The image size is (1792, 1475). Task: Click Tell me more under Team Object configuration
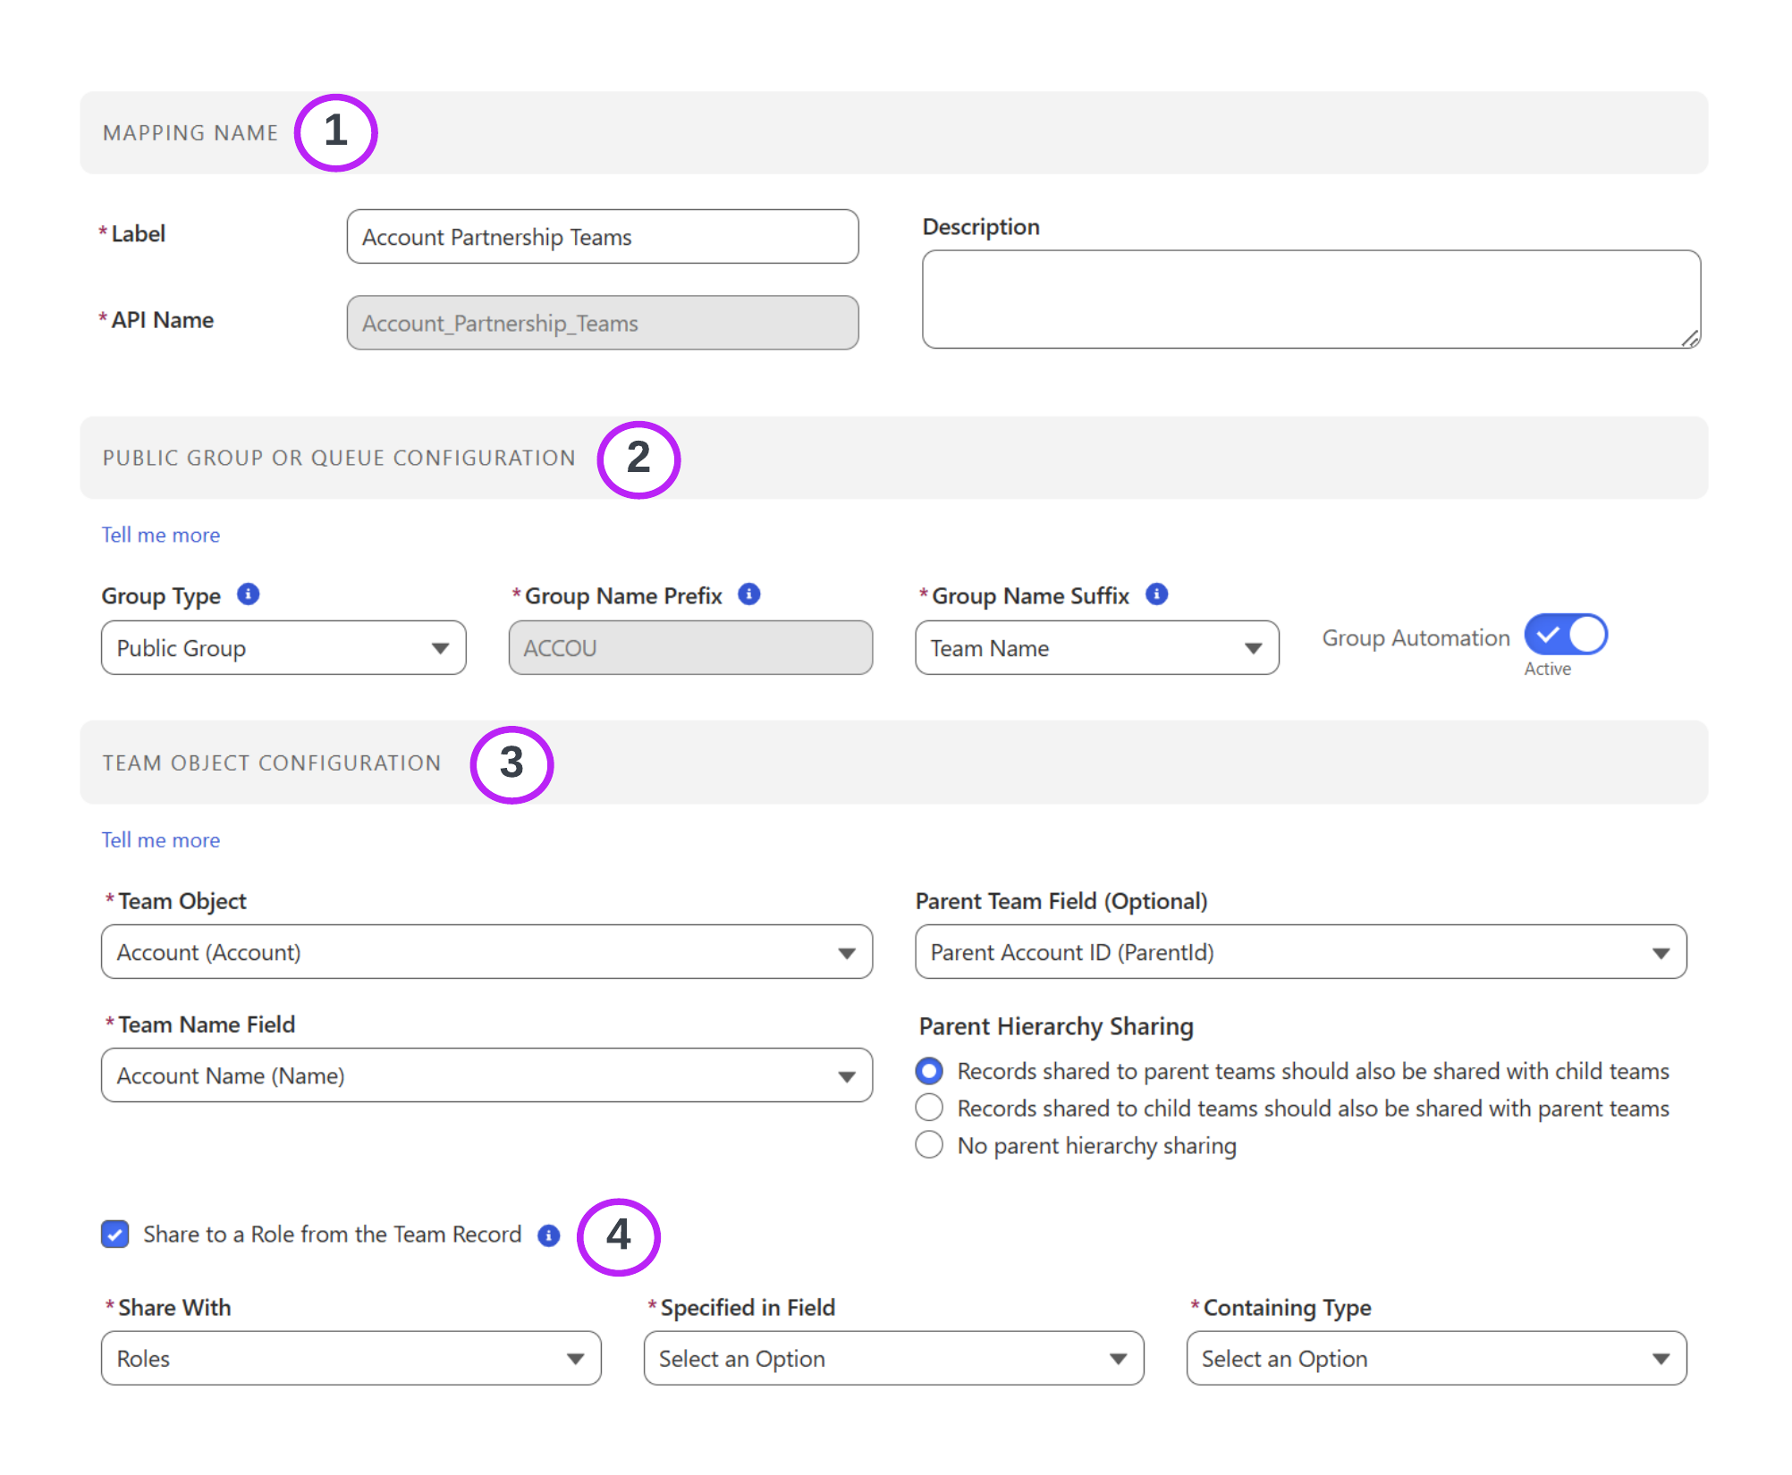click(161, 840)
